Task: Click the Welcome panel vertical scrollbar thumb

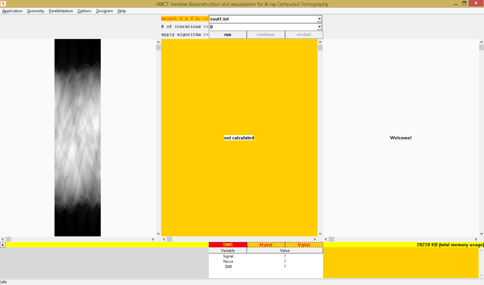Action: [x=481, y=47]
